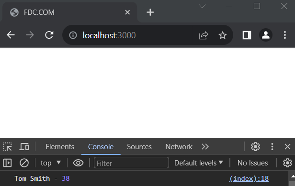Bookmark this tab with the star

[223, 35]
